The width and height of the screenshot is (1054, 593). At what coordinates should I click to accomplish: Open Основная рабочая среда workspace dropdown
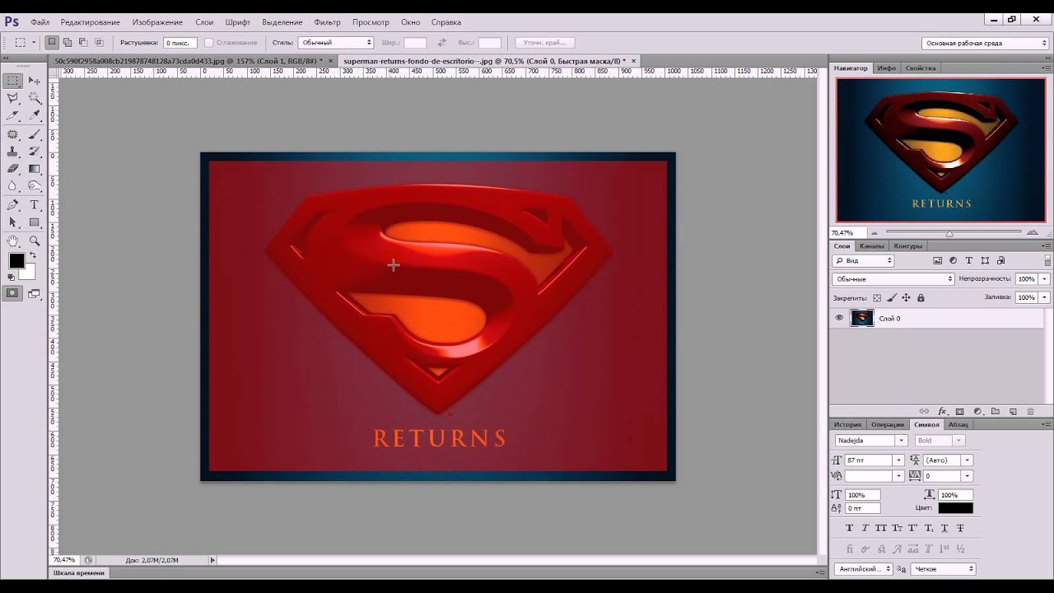[985, 43]
